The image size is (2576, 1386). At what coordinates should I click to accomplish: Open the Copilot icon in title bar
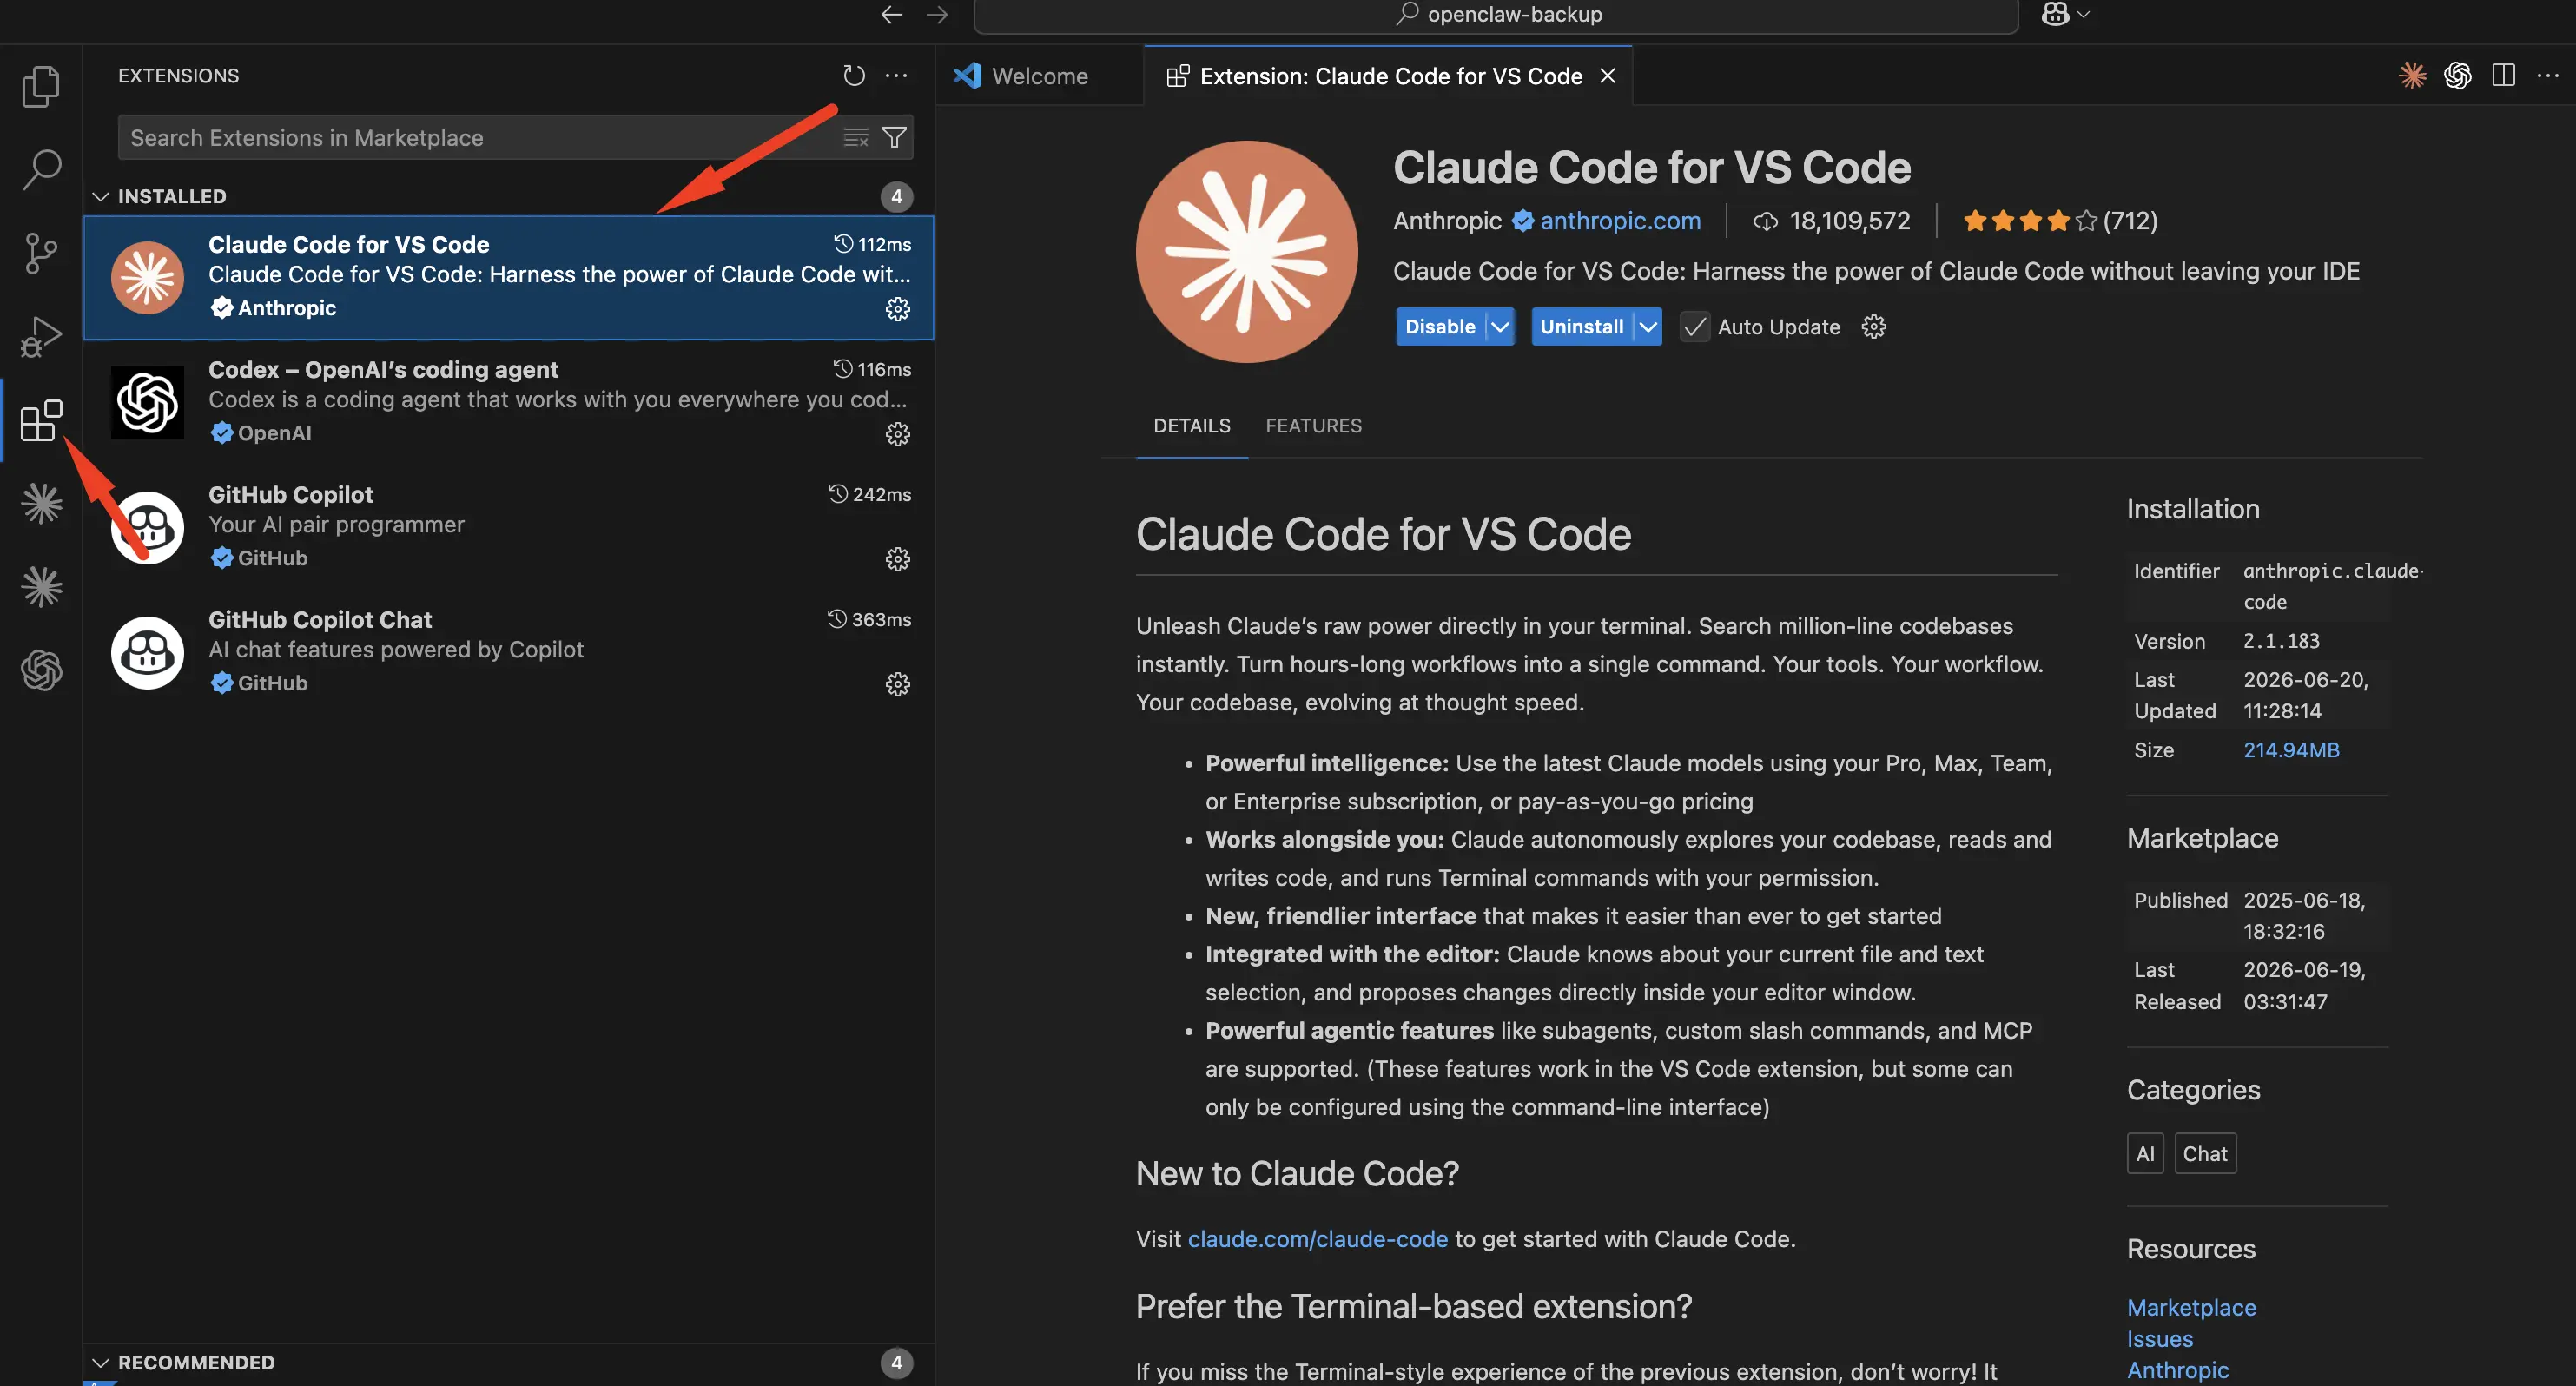[x=2055, y=14]
